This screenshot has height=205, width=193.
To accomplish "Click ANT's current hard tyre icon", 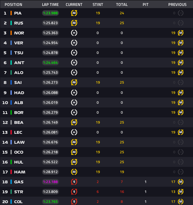I will click(x=74, y=63).
